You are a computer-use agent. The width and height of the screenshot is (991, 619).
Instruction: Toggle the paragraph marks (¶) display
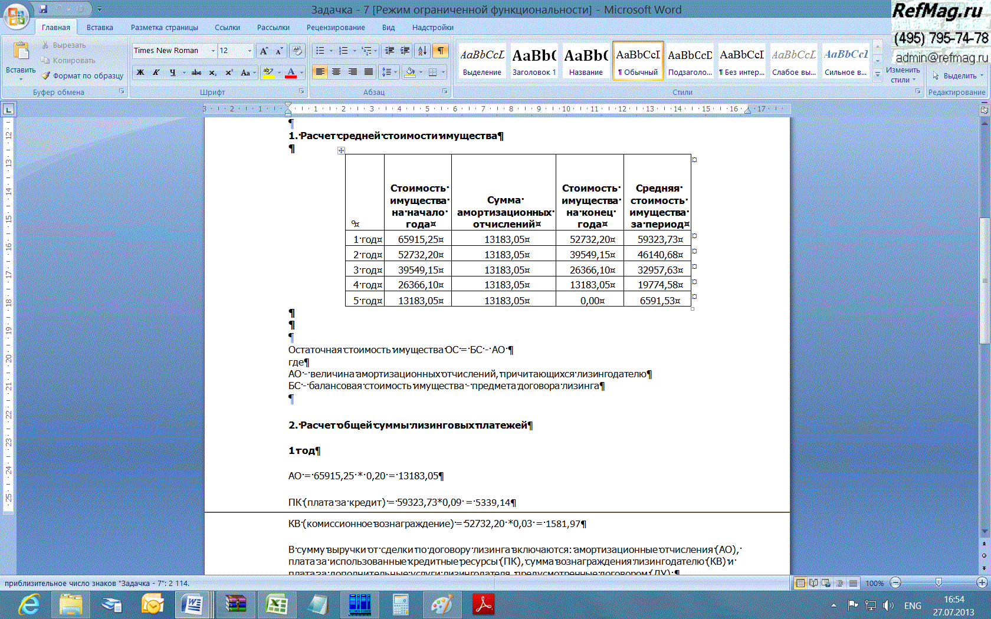coord(441,51)
